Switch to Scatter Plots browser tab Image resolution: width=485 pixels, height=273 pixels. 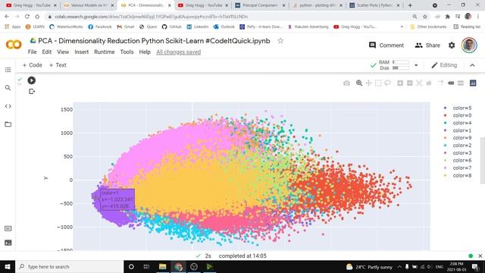point(374,5)
